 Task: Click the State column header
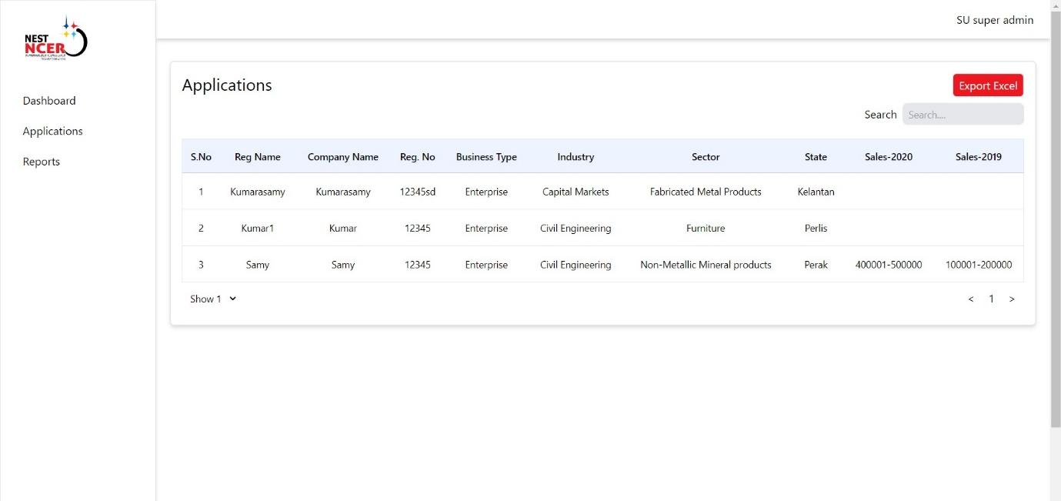click(x=816, y=157)
